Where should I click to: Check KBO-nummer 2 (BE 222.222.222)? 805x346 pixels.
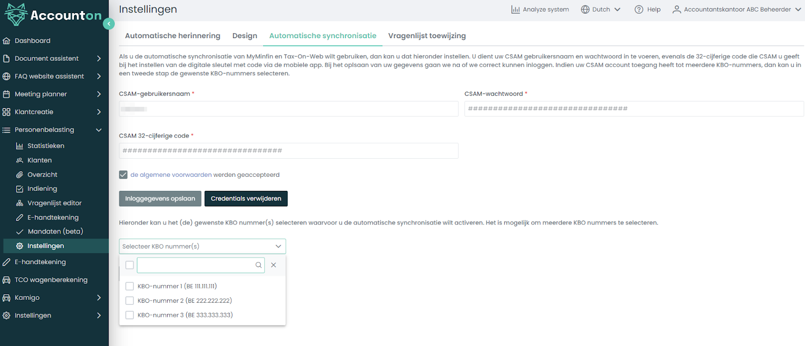130,301
